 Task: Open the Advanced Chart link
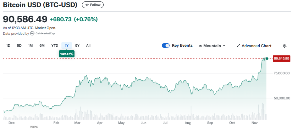point(254,46)
